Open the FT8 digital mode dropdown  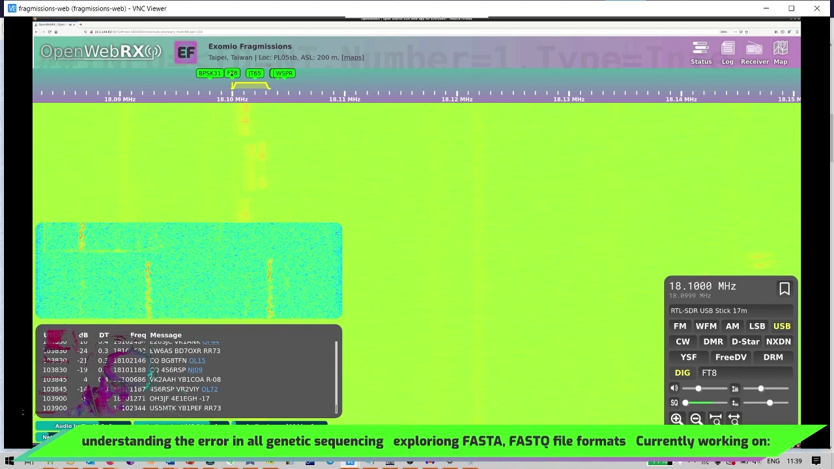click(745, 373)
